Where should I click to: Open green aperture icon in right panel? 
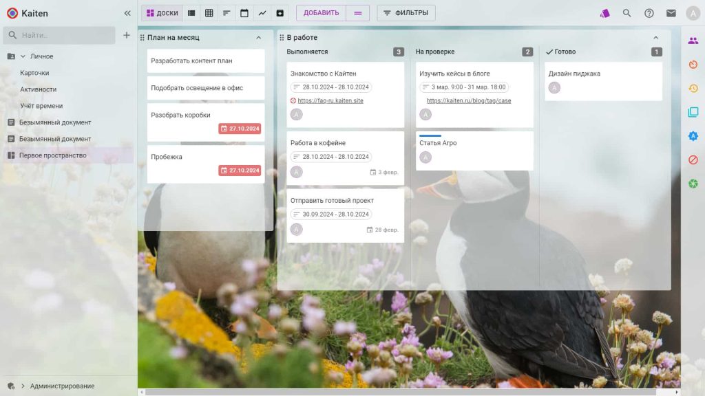[x=693, y=184]
